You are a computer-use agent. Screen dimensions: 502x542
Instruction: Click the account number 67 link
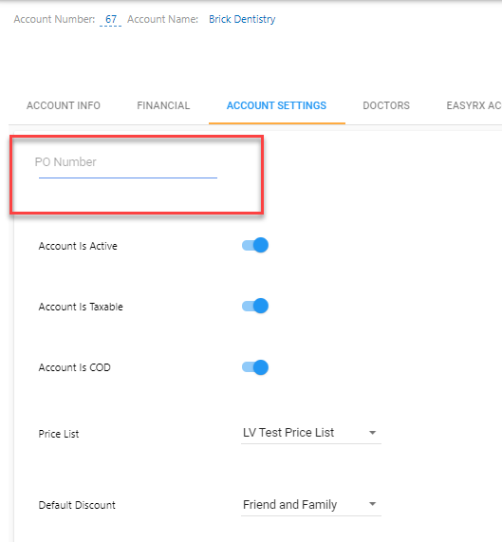click(x=111, y=19)
